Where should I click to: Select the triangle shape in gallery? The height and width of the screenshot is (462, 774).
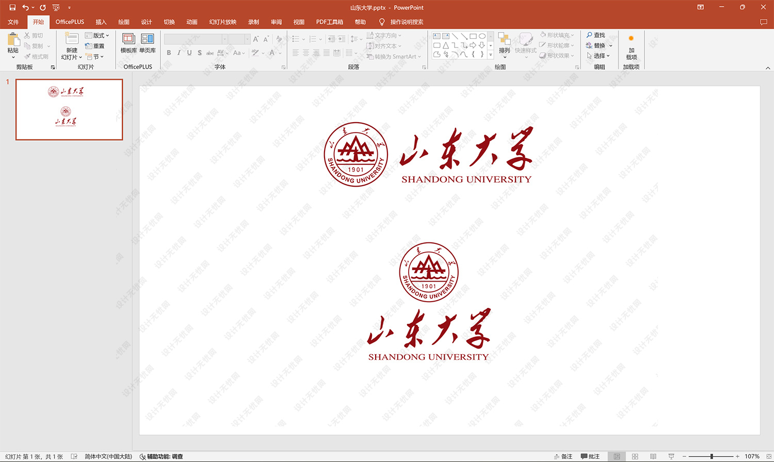click(x=445, y=45)
